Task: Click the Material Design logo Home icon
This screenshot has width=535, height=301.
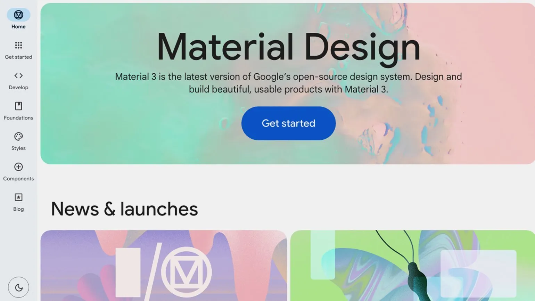Action: pos(18,15)
